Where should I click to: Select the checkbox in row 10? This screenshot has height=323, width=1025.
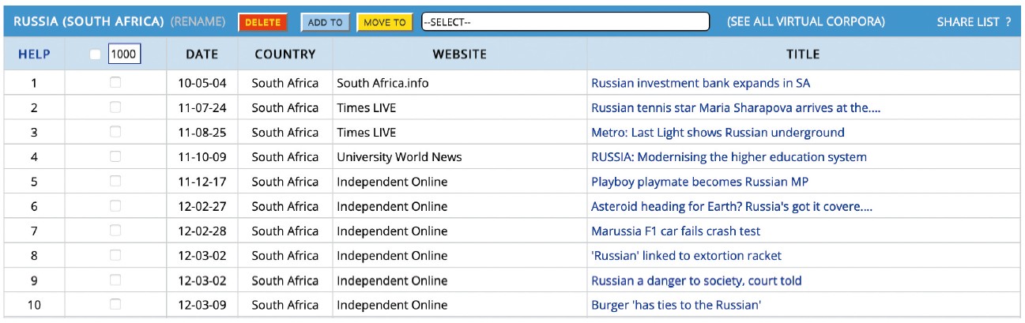pos(115,305)
